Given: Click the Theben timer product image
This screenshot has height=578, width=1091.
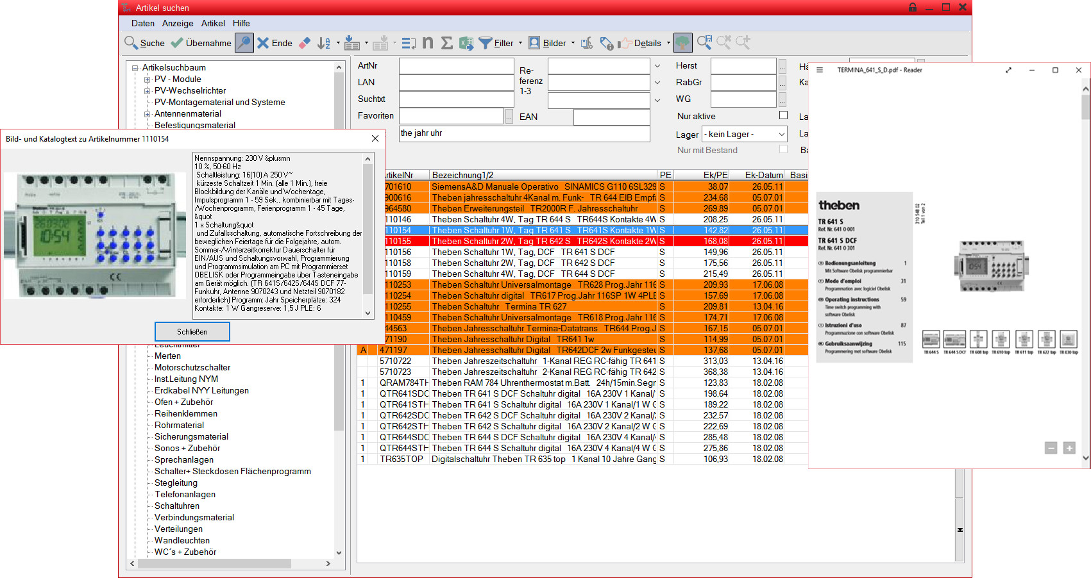Looking at the screenshot, I should 94,235.
